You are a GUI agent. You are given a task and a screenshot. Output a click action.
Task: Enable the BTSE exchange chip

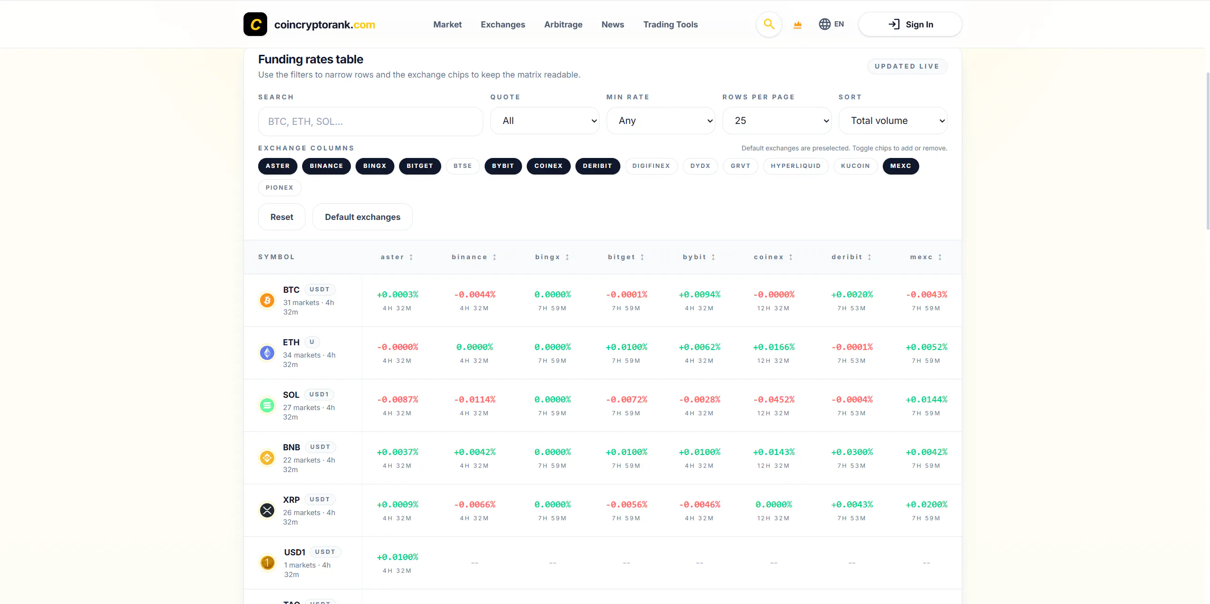click(x=462, y=166)
